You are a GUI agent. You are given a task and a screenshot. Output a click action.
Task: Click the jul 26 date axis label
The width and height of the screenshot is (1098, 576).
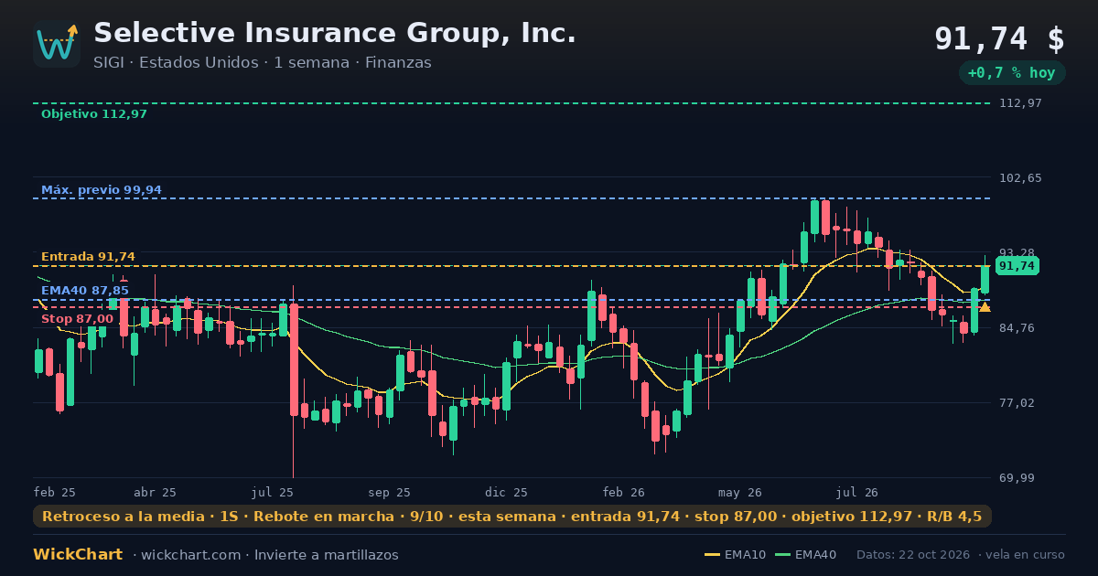857,492
